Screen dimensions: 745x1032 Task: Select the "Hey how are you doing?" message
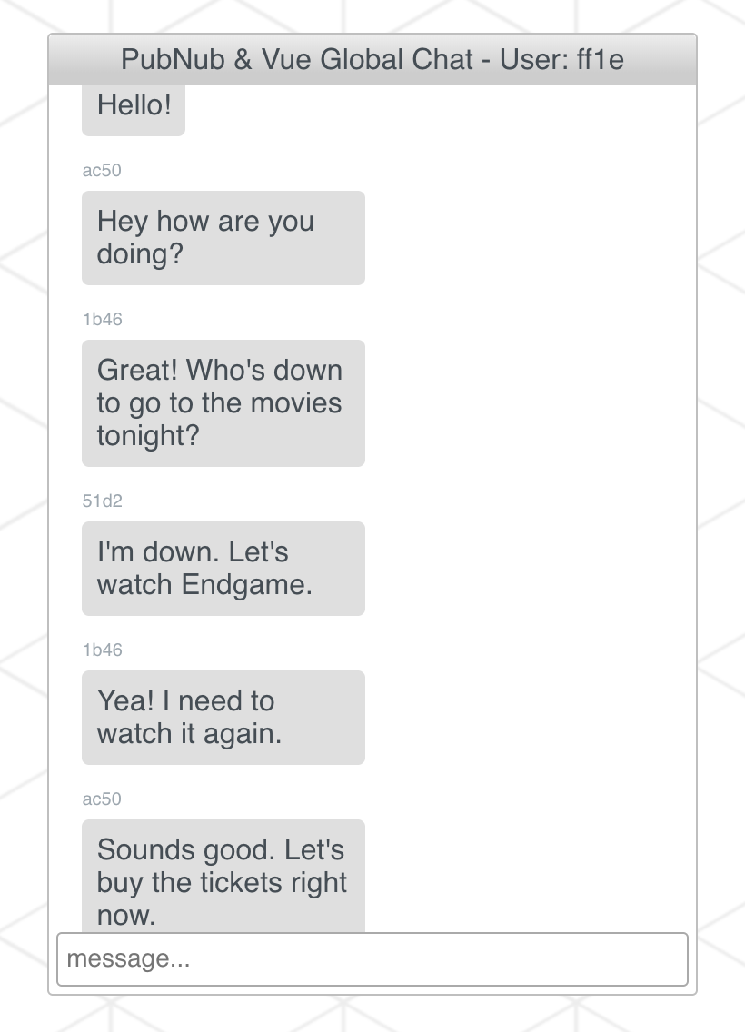pyautogui.click(x=223, y=238)
